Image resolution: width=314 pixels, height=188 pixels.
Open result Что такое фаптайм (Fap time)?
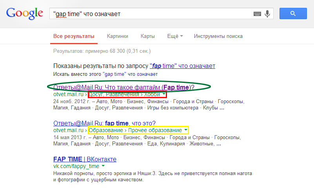[x=124, y=87]
